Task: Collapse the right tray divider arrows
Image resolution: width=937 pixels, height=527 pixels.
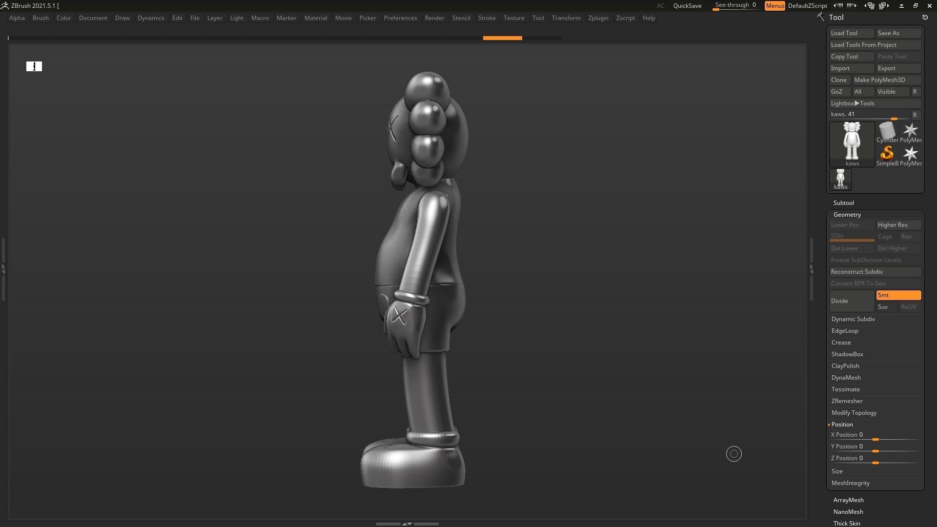Action: pyautogui.click(x=812, y=268)
